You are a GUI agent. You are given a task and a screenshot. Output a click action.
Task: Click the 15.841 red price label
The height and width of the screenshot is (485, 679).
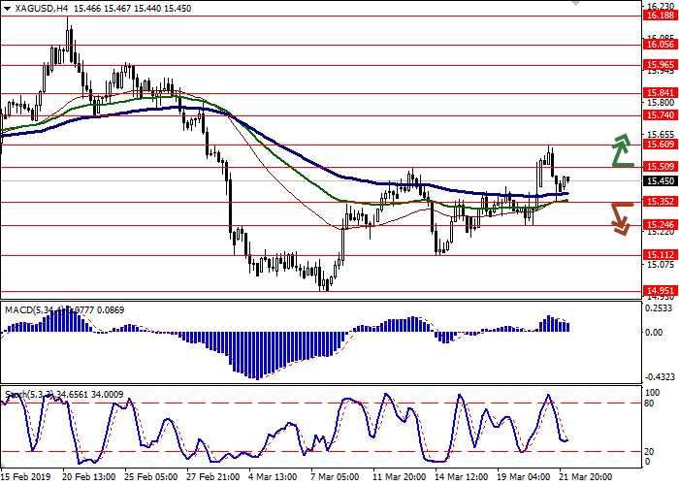coord(660,93)
